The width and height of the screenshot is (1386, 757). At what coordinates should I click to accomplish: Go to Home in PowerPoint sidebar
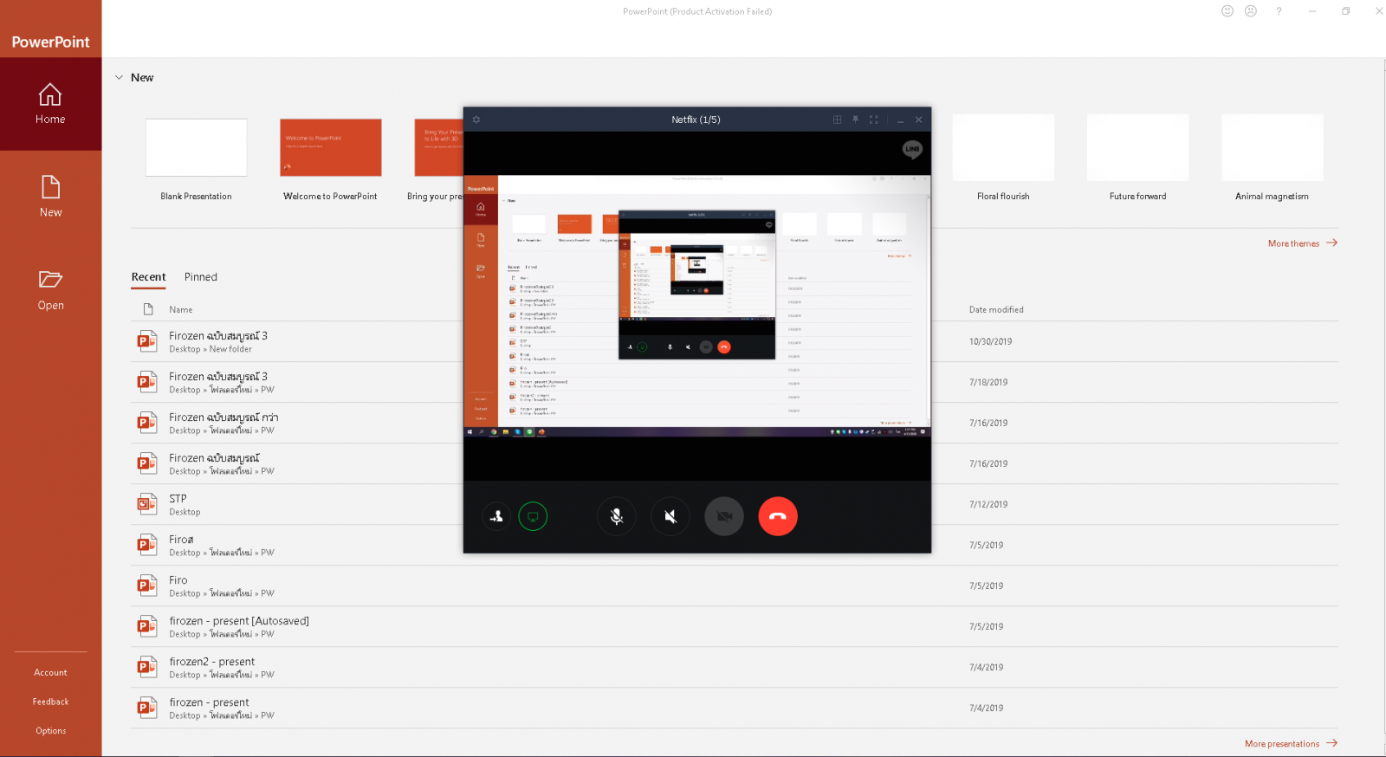pyautogui.click(x=50, y=104)
